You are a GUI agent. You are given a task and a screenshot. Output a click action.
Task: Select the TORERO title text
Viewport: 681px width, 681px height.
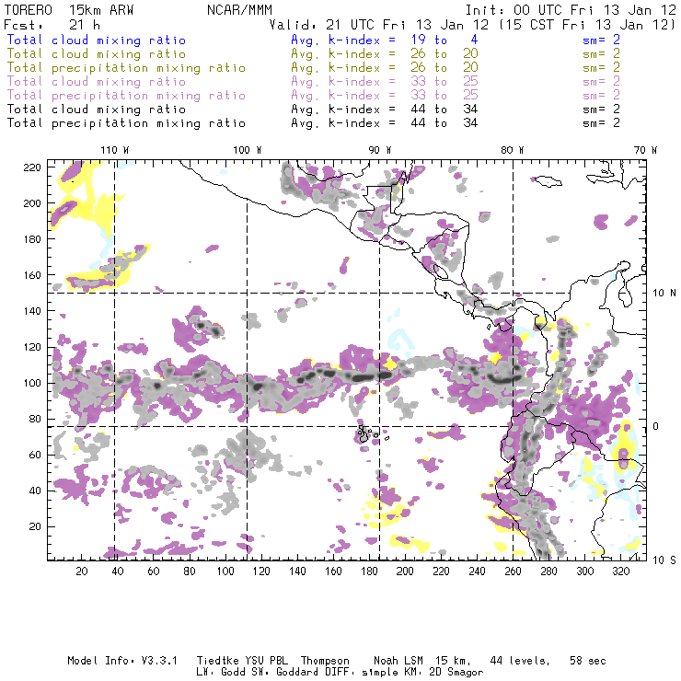[28, 10]
